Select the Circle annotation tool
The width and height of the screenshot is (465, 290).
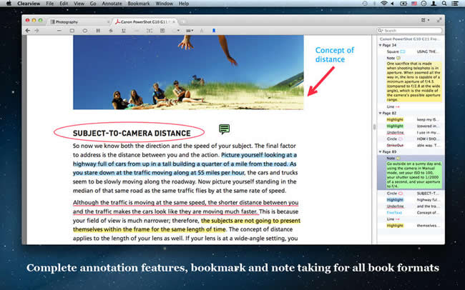(85, 31)
